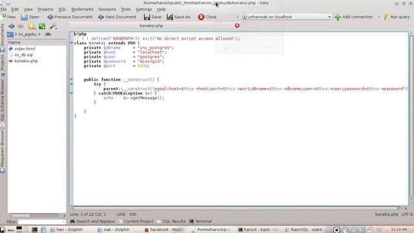Switch to 'siak - Dolphin' taskbar window
This screenshot has height=233, width=414.
point(114,230)
